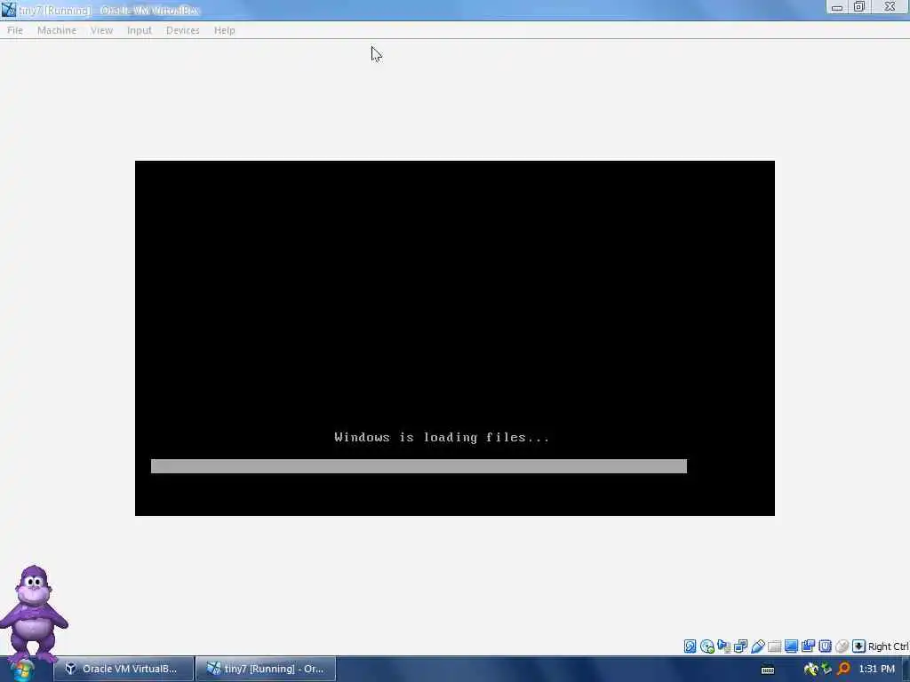Click the keyboard capture arrow icon
910x682 pixels.
(859, 646)
